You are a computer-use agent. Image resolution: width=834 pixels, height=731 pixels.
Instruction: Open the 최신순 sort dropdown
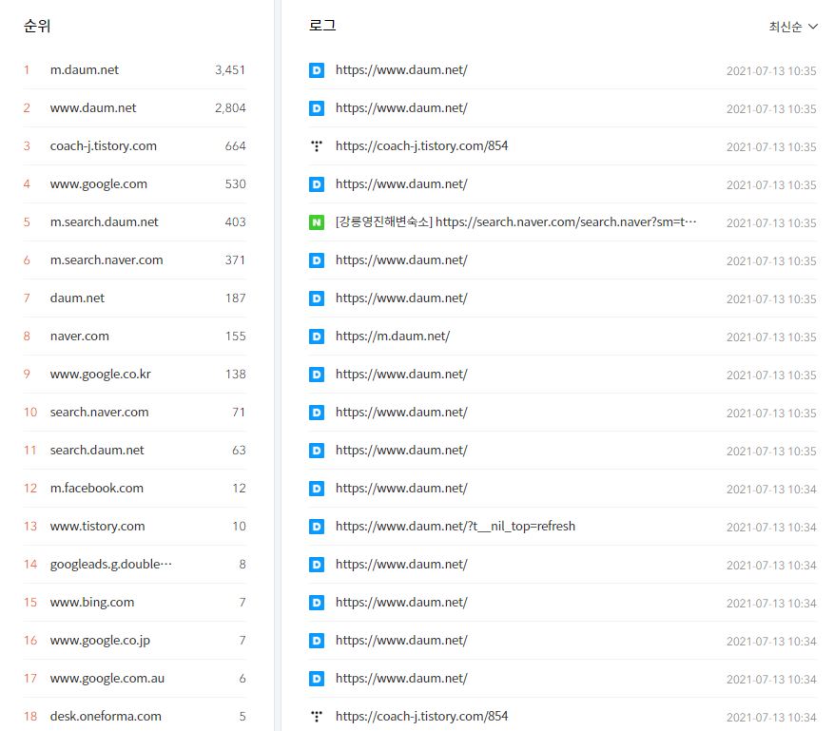[792, 27]
